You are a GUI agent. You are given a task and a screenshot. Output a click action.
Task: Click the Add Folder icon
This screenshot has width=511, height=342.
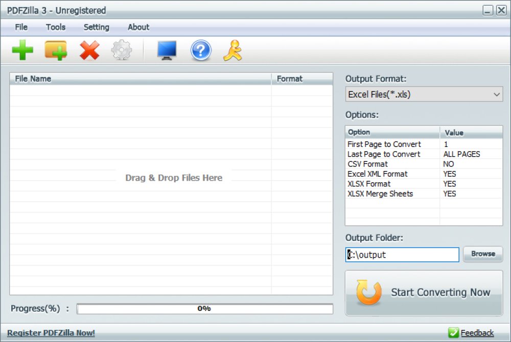(56, 51)
